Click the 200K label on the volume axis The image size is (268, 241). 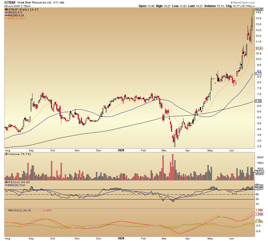[260, 157]
